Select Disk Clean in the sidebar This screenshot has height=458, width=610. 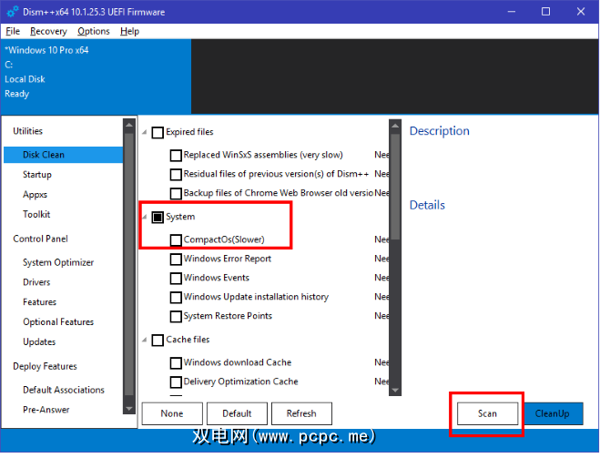(x=63, y=155)
